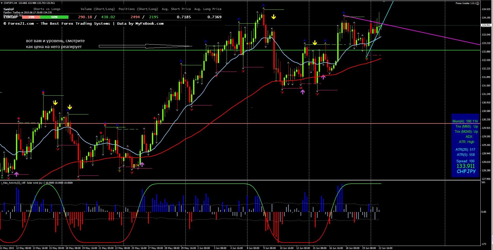Click the EURGBP symbol label
493x250 pixels.
point(11,17)
